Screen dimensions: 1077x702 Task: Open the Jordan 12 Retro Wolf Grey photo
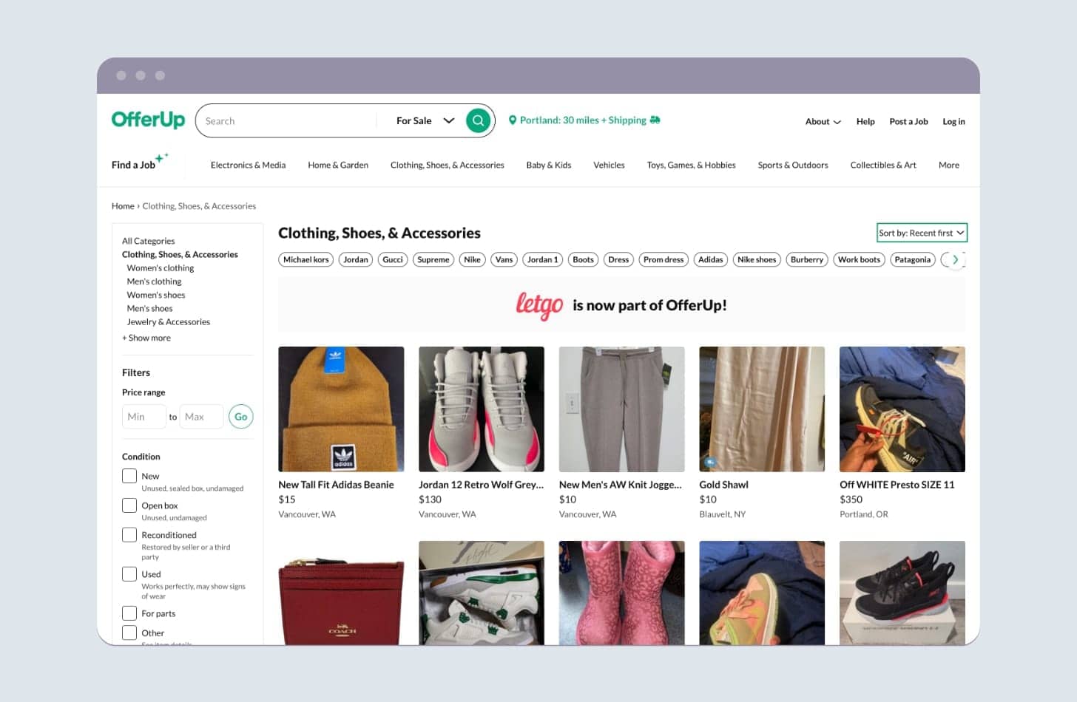482,409
